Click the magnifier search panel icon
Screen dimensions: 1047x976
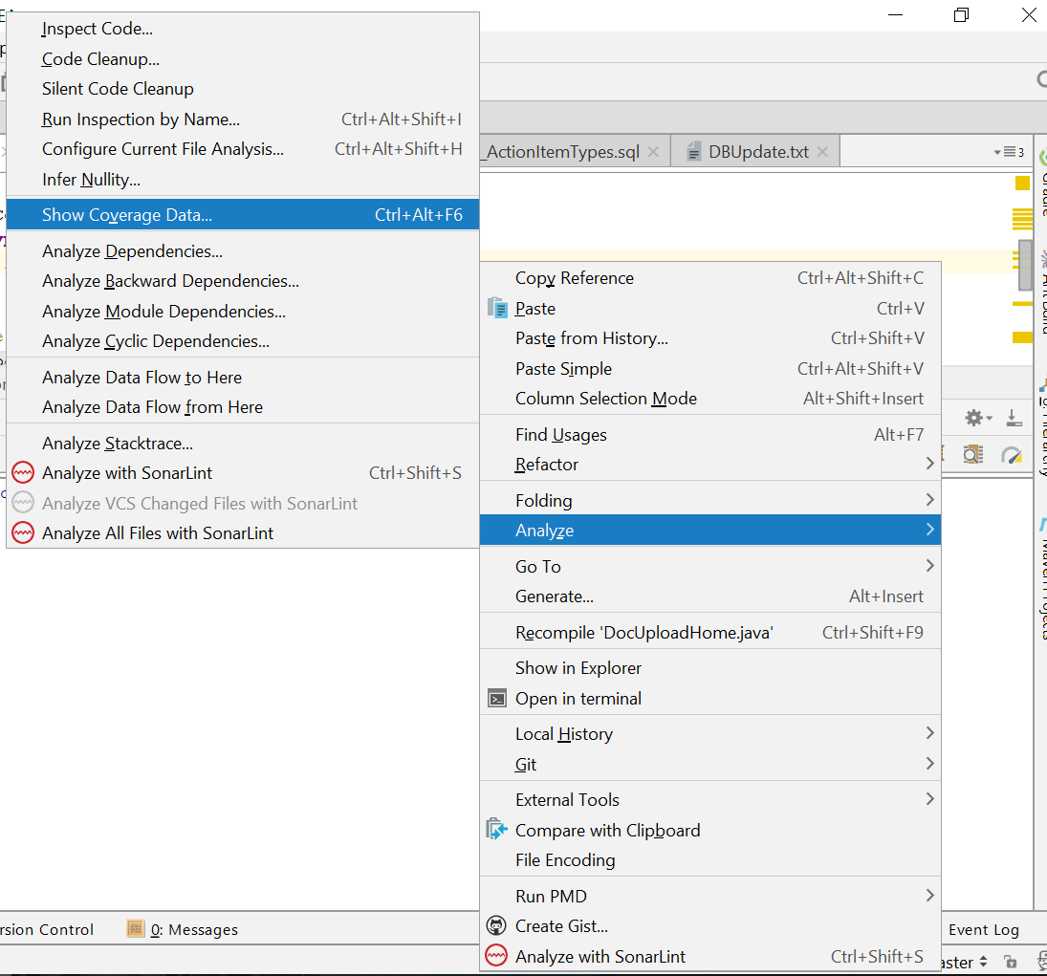(972, 455)
